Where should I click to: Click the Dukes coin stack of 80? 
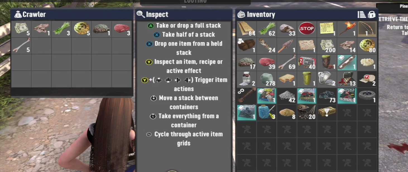coord(367,46)
